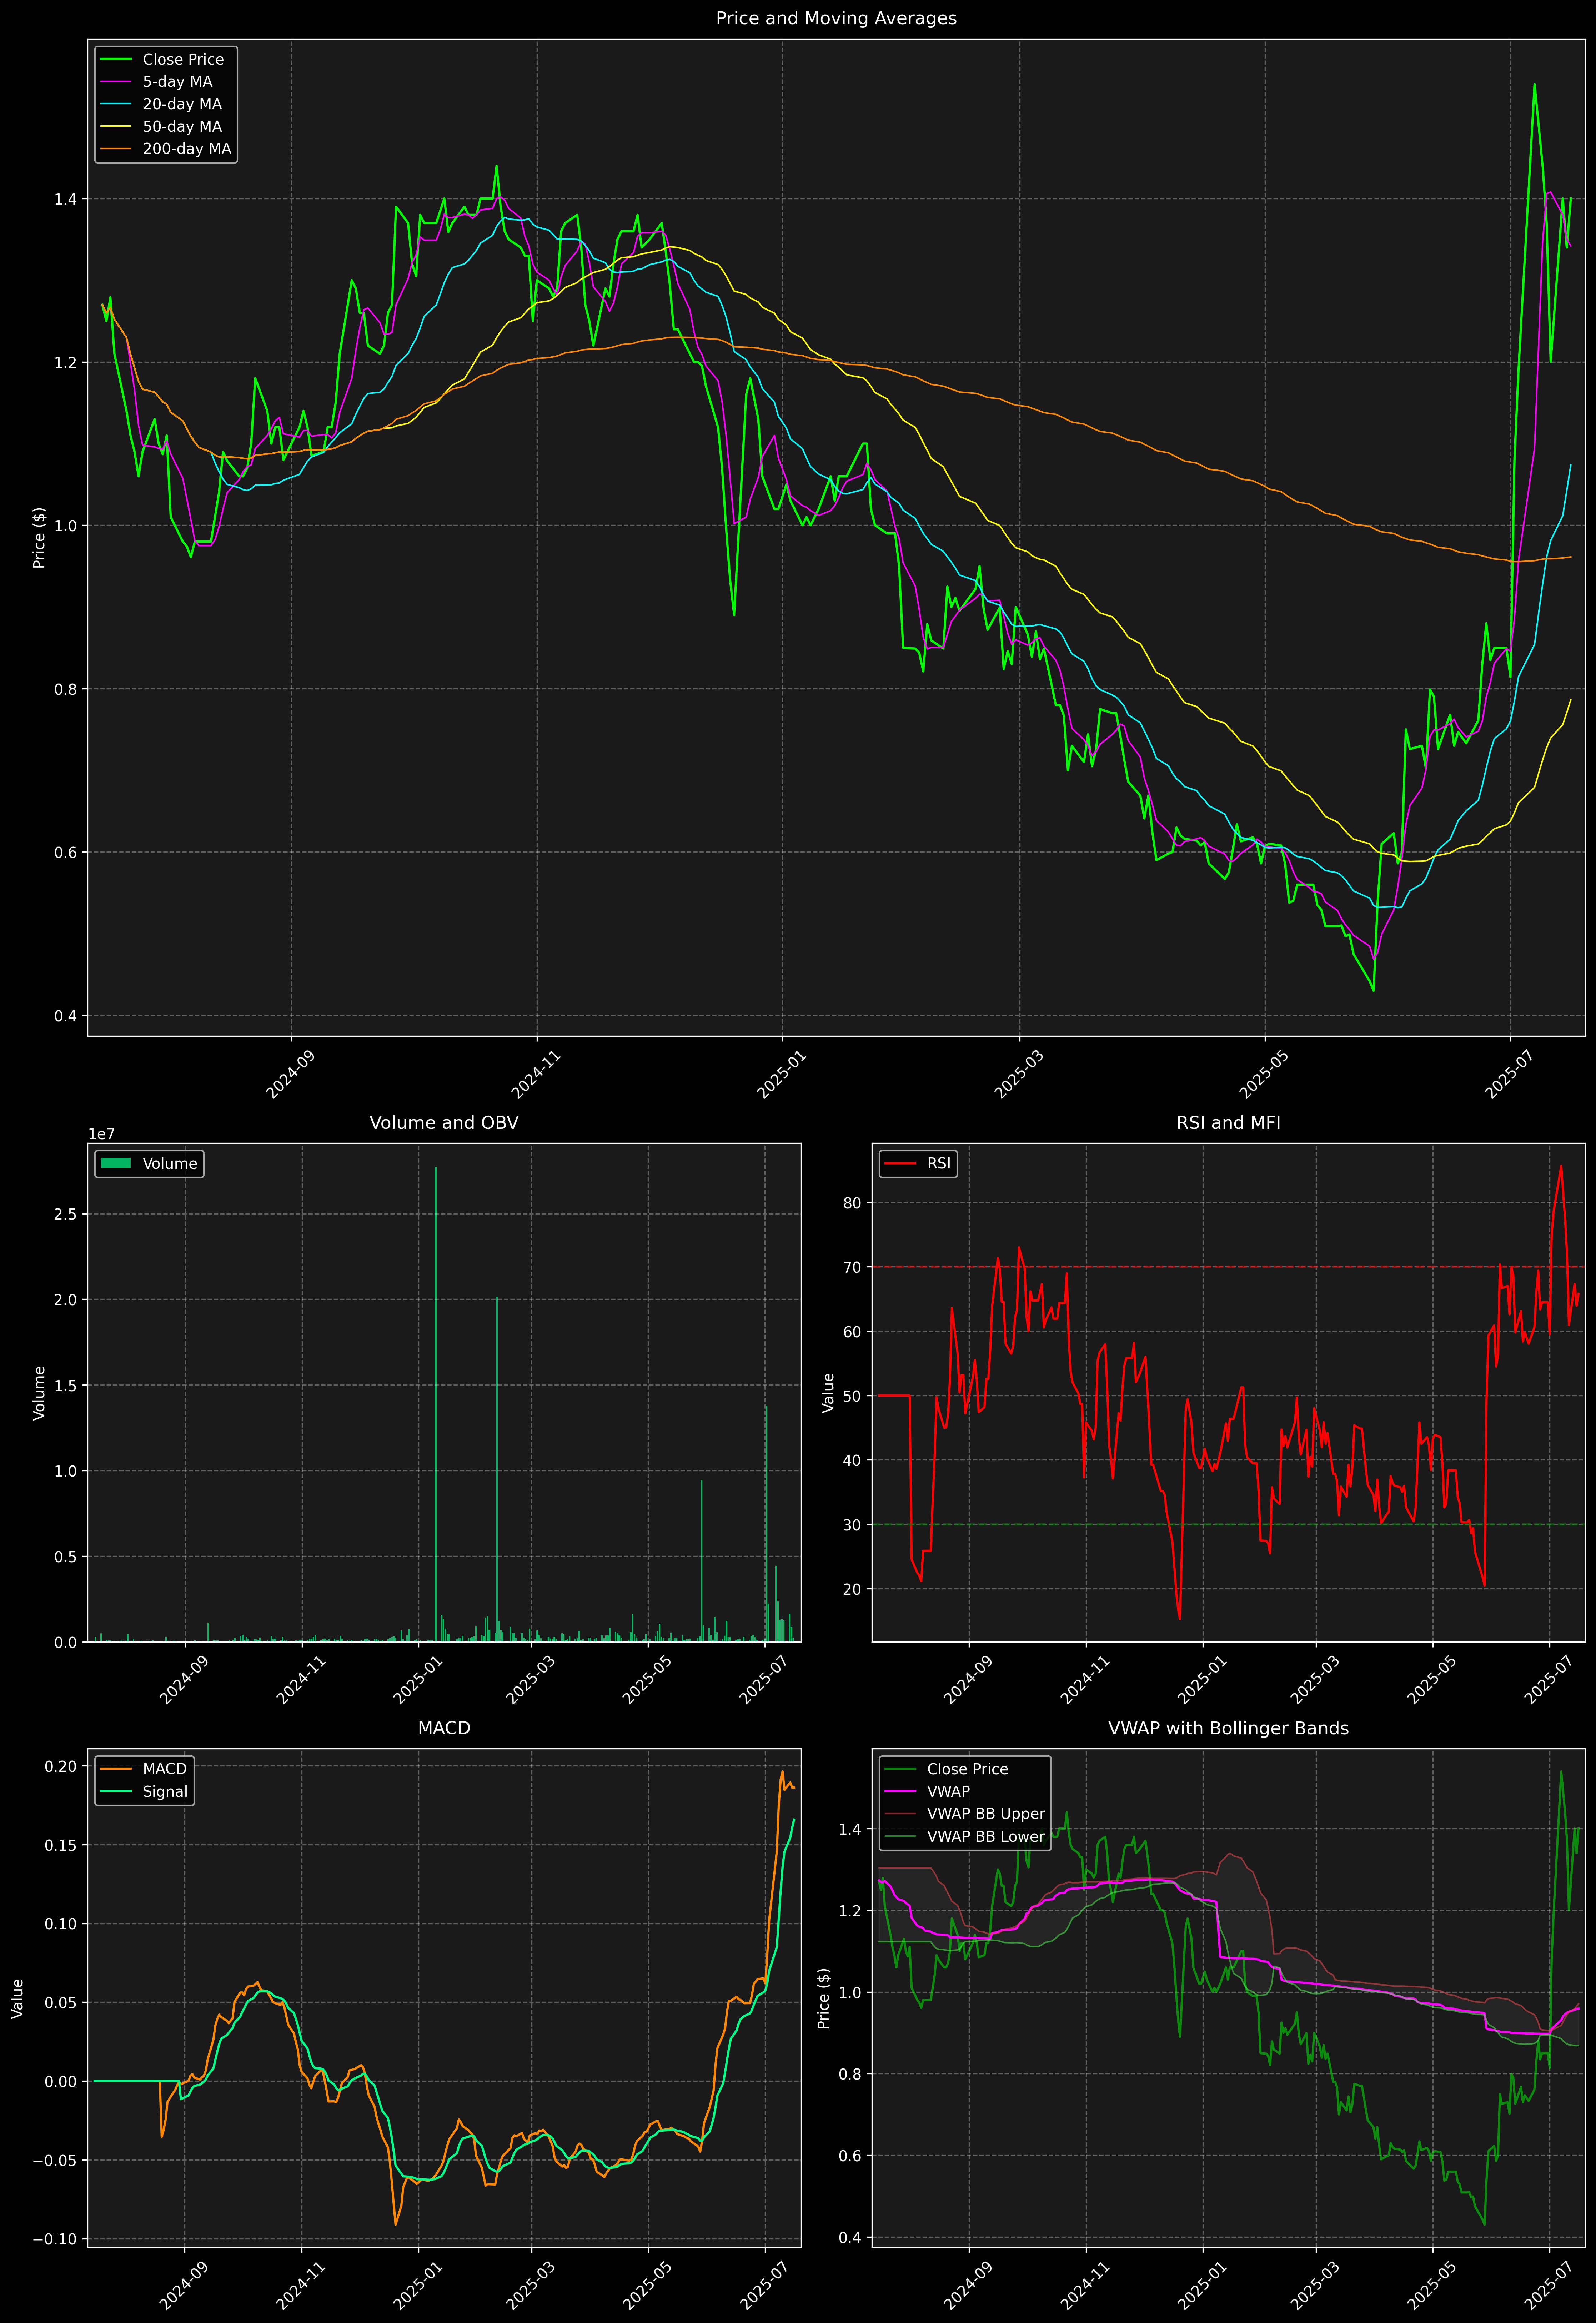Click the '1e7' scale note above the volume chart
Image resolution: width=1596 pixels, height=2323 pixels.
(102, 1135)
